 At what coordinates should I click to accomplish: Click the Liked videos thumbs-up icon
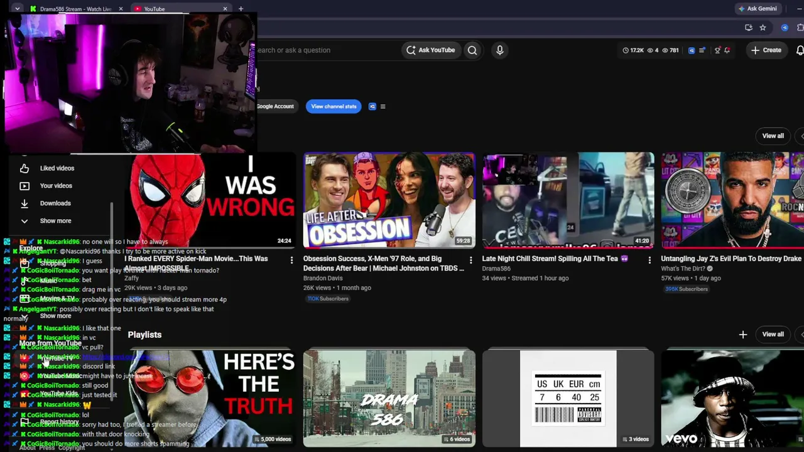[24, 168]
